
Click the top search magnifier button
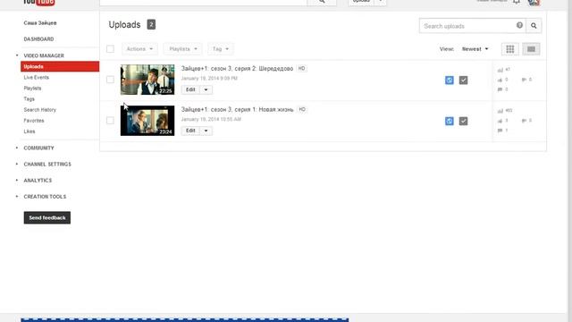(x=322, y=2)
